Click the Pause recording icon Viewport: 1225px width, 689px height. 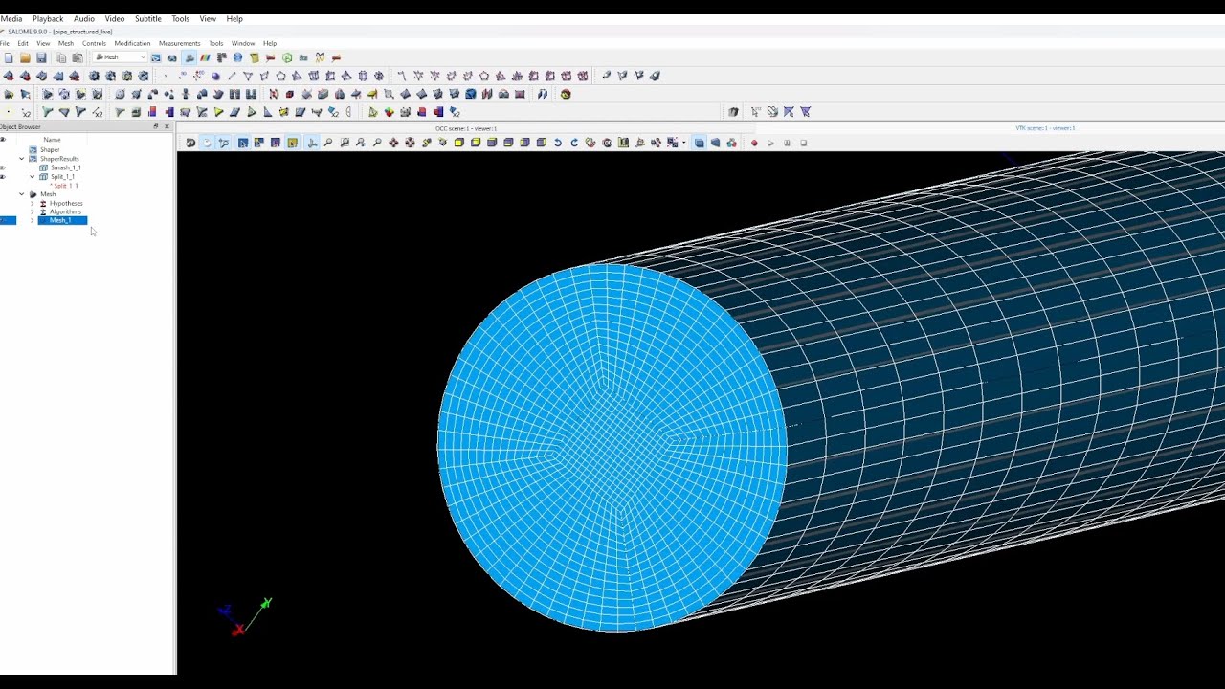(787, 143)
